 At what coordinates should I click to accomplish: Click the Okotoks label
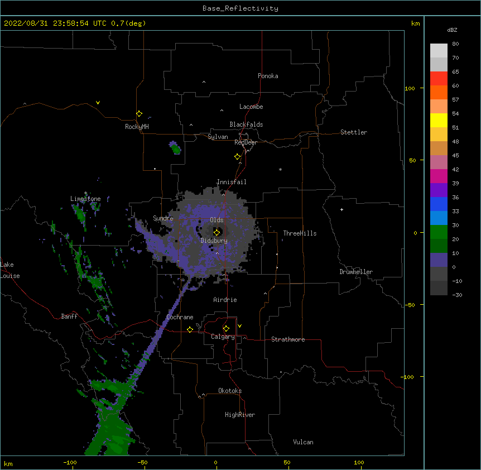click(230, 391)
